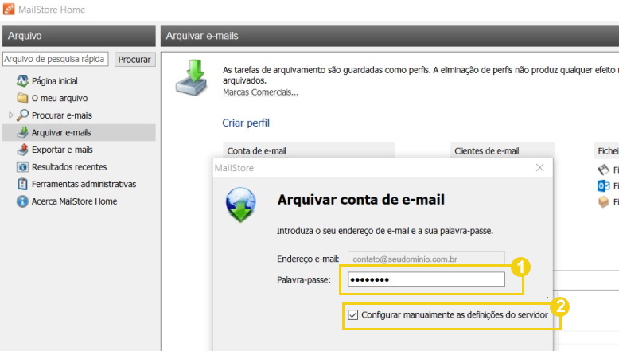Click the pencil file icon under Ficheiros

click(603, 170)
